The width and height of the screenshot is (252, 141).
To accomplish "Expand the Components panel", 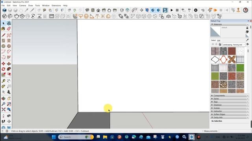I will pyautogui.click(x=230, y=96).
